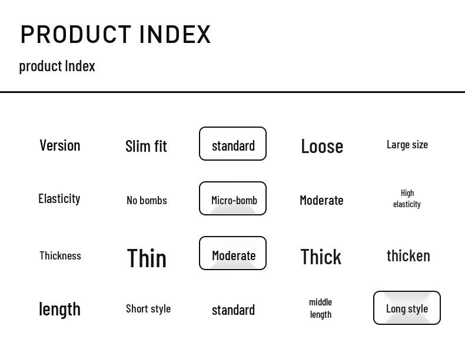This screenshot has width=465, height=349.
Task: Choose the No bombs elasticity option
Action: [x=147, y=200]
